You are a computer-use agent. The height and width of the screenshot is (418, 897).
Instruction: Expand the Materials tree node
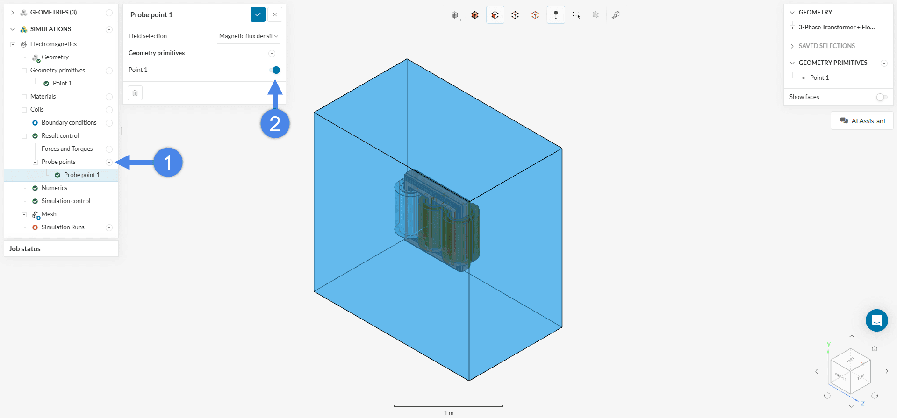click(24, 97)
